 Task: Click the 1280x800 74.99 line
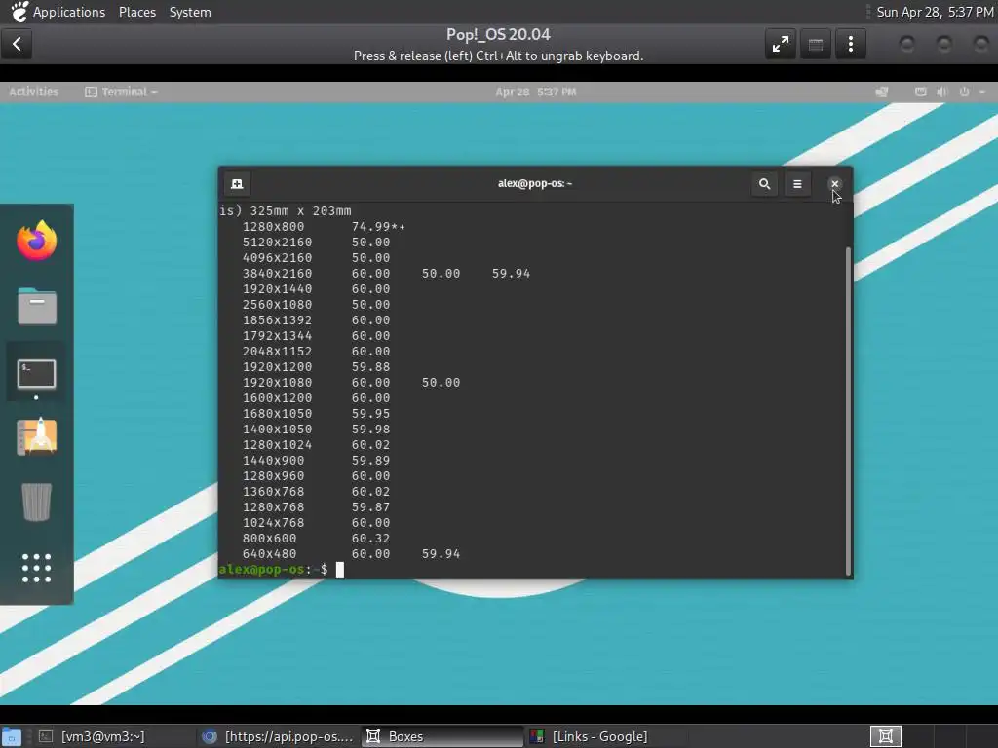[324, 226]
